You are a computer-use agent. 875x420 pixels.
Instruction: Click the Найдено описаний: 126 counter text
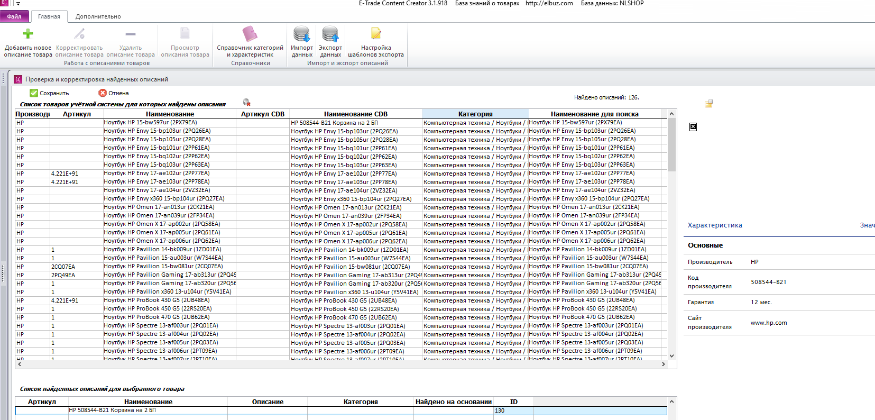tap(606, 97)
